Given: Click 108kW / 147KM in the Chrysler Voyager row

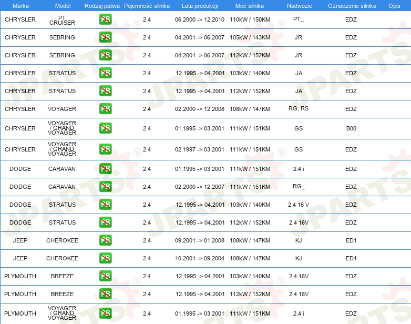Looking at the screenshot, I should click(x=250, y=109).
